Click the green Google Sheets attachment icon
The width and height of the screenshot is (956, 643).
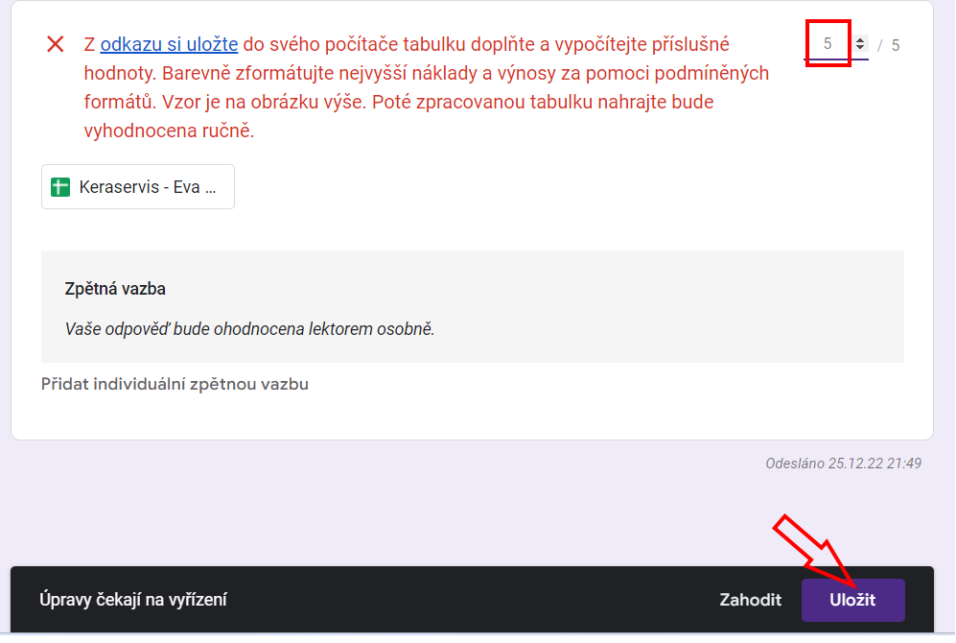tap(61, 186)
